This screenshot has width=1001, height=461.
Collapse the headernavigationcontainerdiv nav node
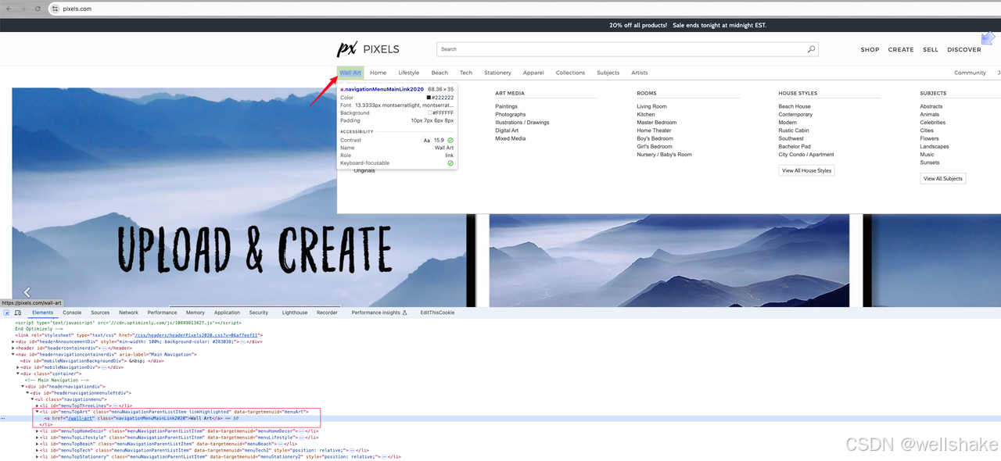tap(13, 354)
